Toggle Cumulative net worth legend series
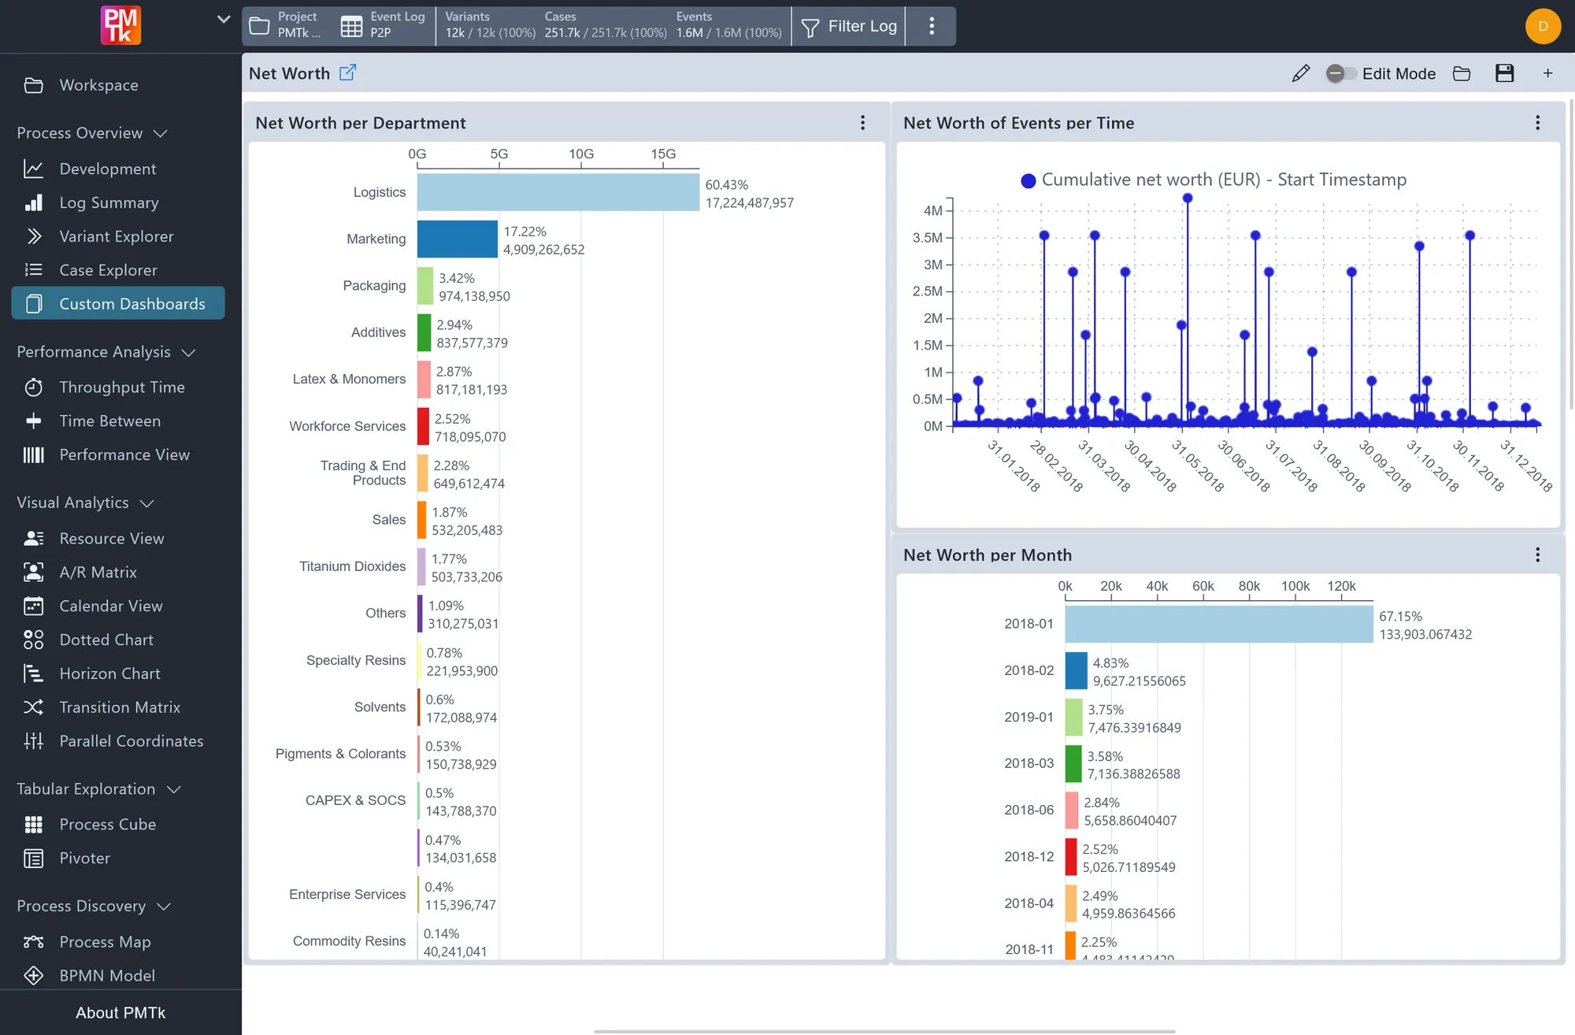 pos(1214,180)
